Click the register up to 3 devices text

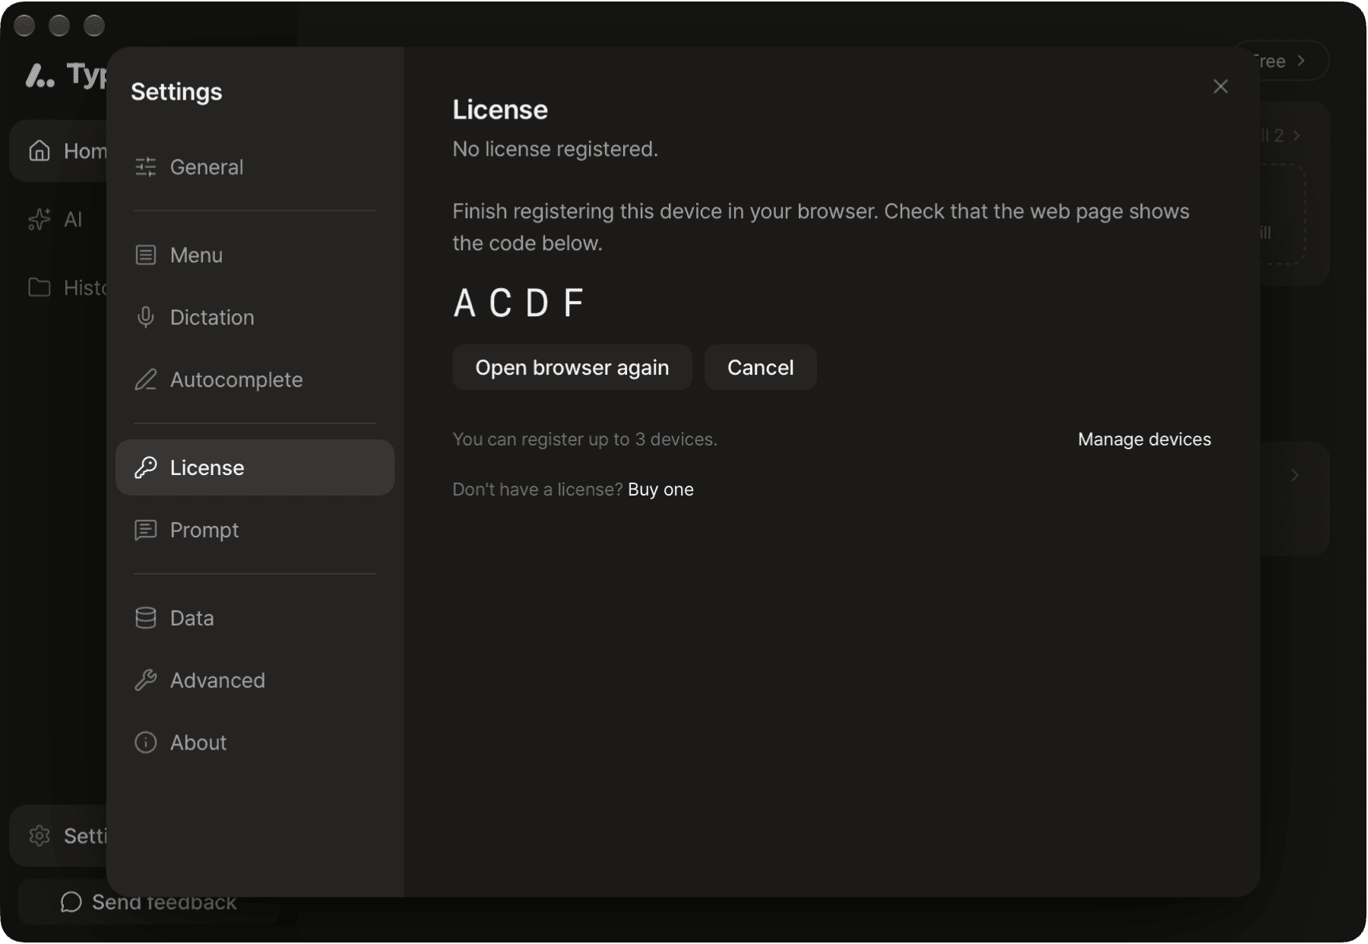click(585, 439)
